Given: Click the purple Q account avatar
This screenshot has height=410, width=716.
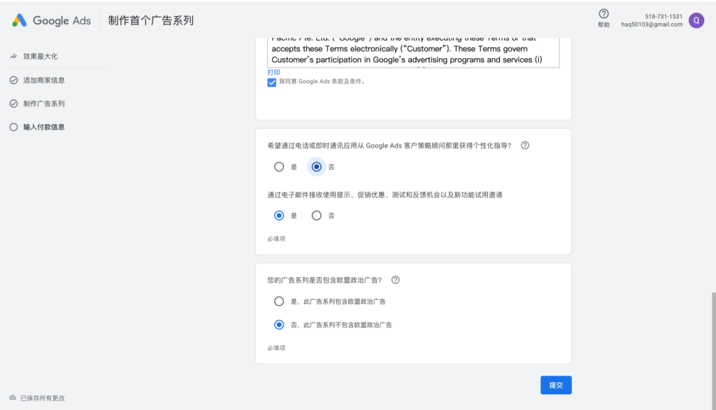Looking at the screenshot, I should click(696, 20).
